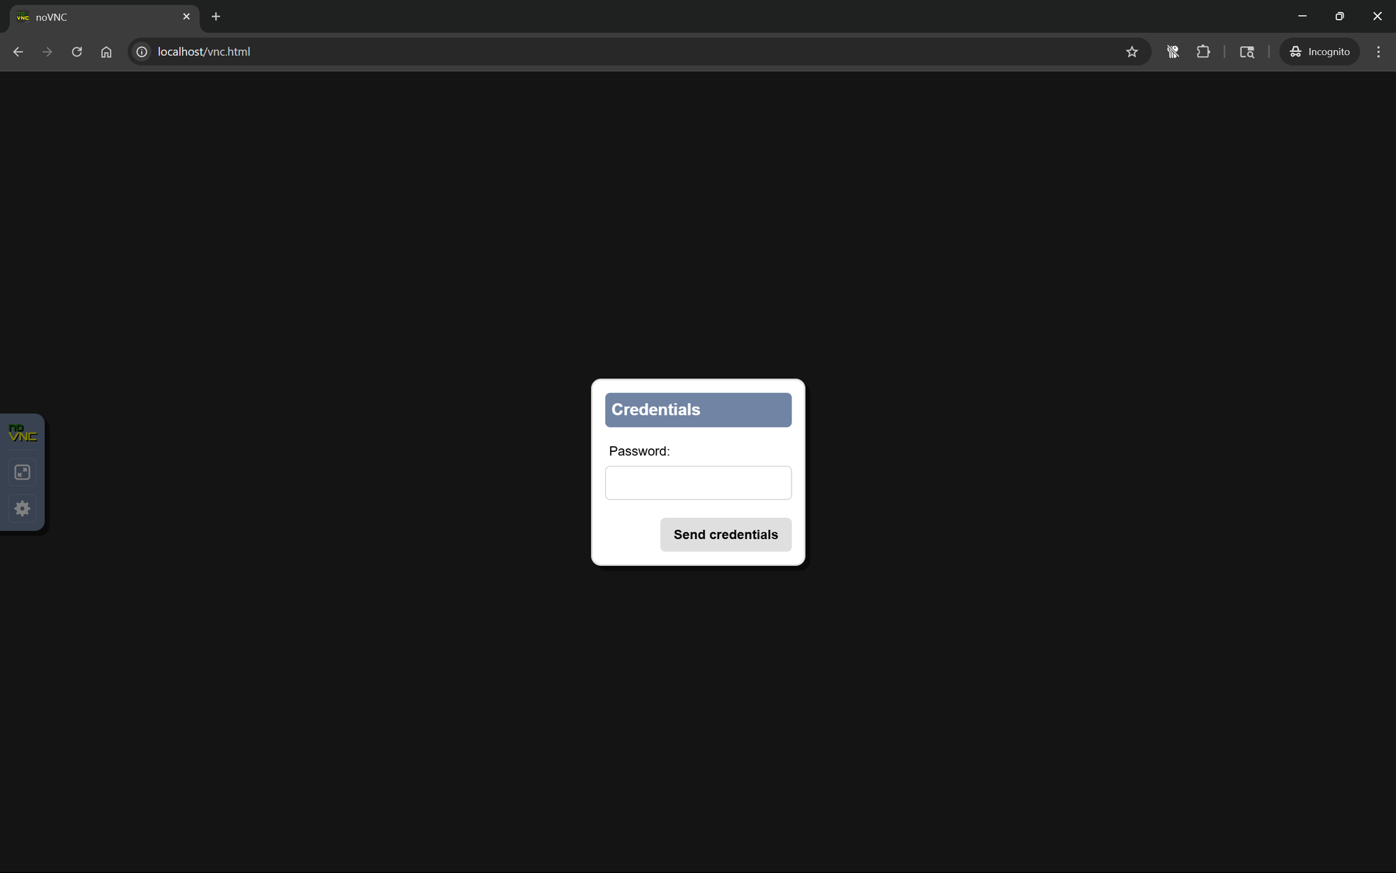1396x873 pixels.
Task: Restore down the browser window
Action: point(1339,16)
